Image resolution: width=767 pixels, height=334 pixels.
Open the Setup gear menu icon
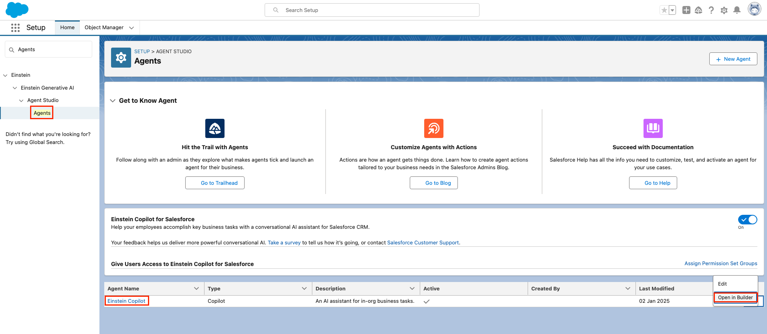click(x=724, y=10)
